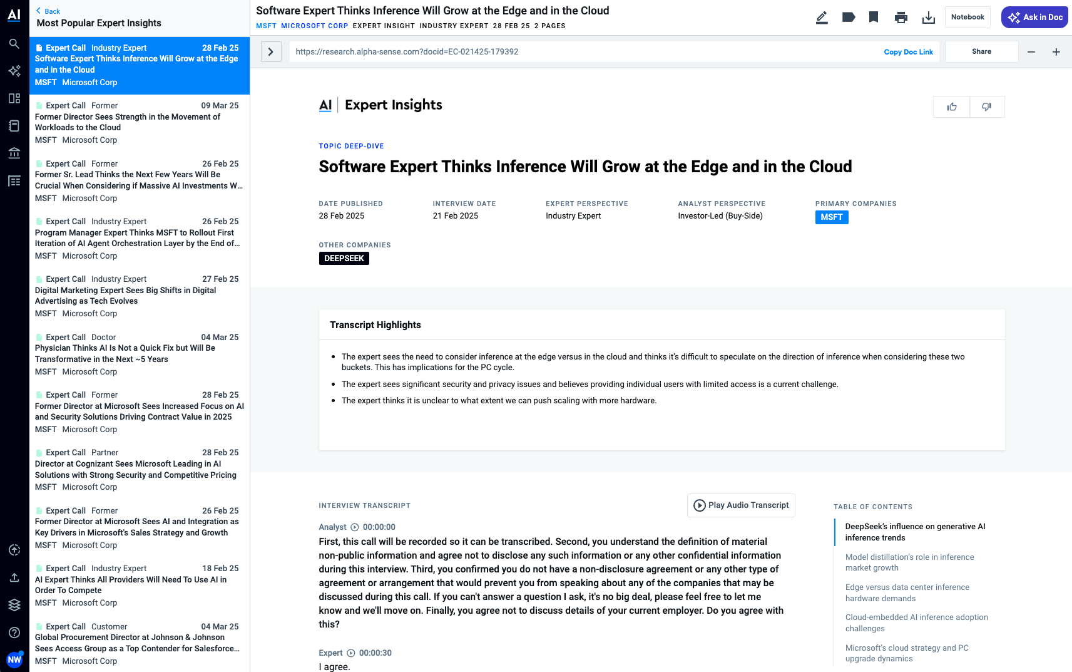Click Play Audio Transcript button
The width and height of the screenshot is (1072, 672).
point(741,505)
